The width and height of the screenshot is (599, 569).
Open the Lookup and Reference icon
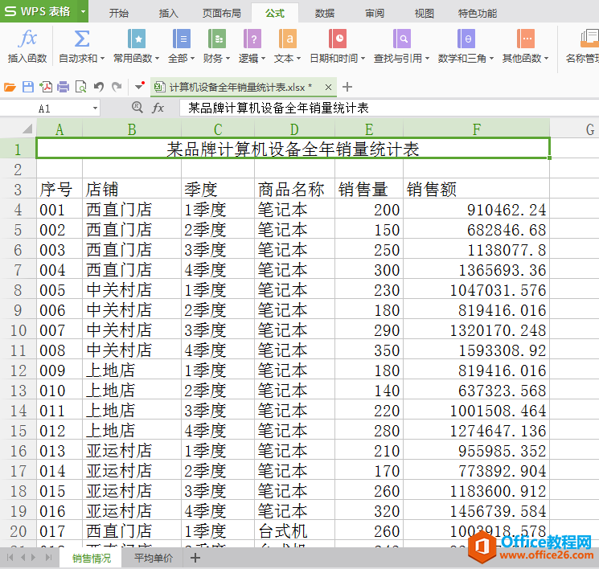[x=402, y=39]
